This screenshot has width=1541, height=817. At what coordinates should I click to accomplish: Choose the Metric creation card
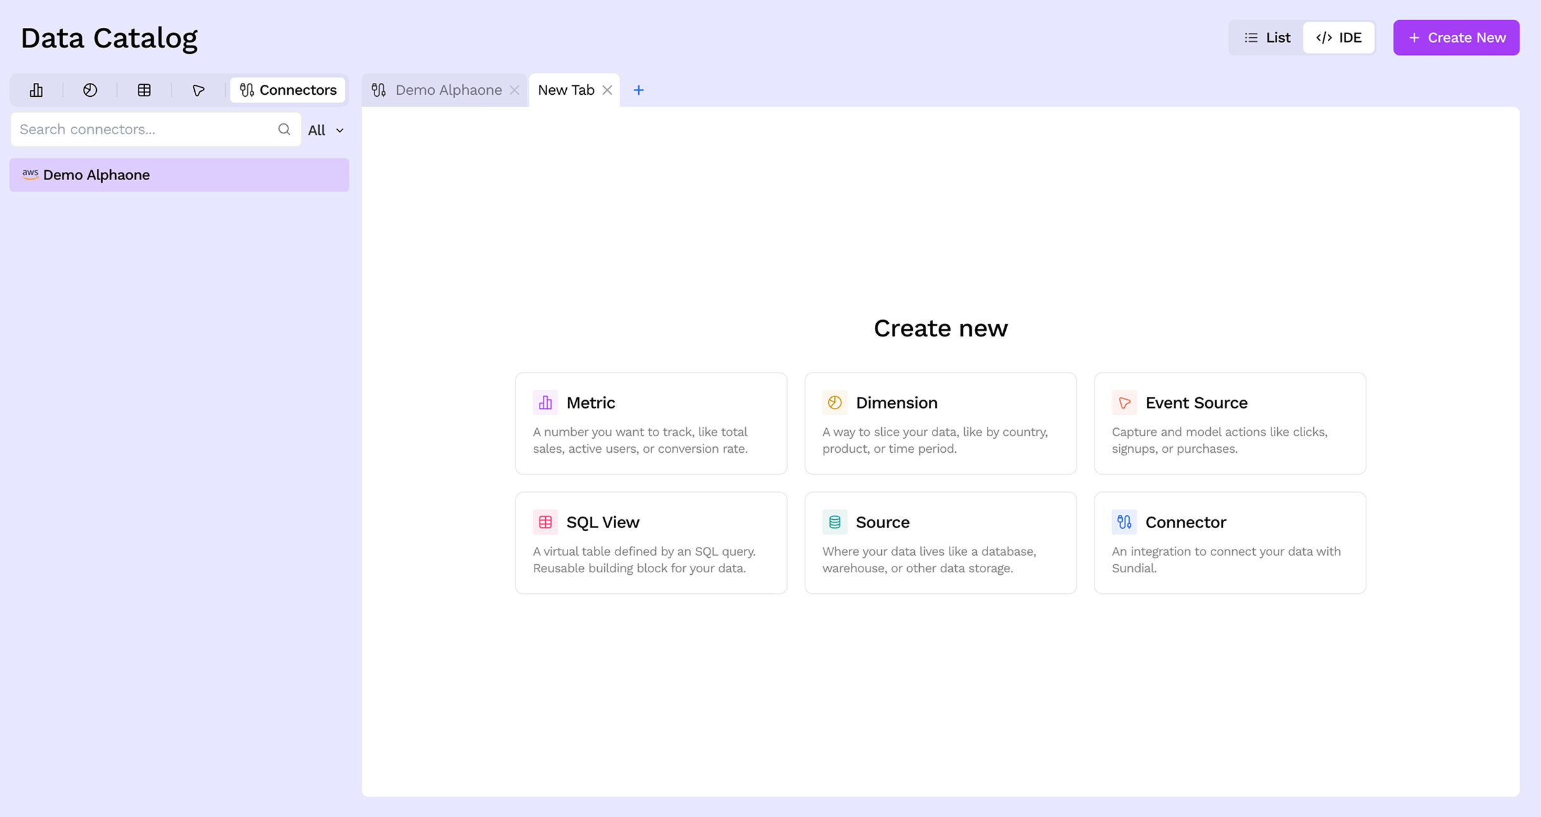pos(651,423)
